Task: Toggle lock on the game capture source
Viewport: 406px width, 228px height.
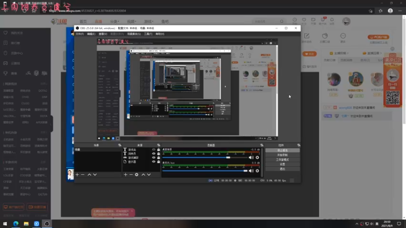Action: [158, 158]
